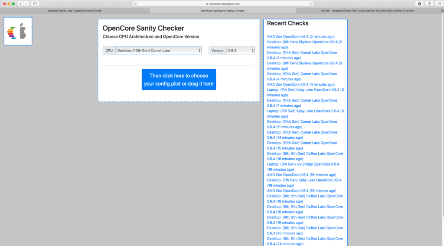Viewport: 444px width, 246px height.
Task: Open AMD Zen check from 4 minutes ago
Action: (300, 84)
